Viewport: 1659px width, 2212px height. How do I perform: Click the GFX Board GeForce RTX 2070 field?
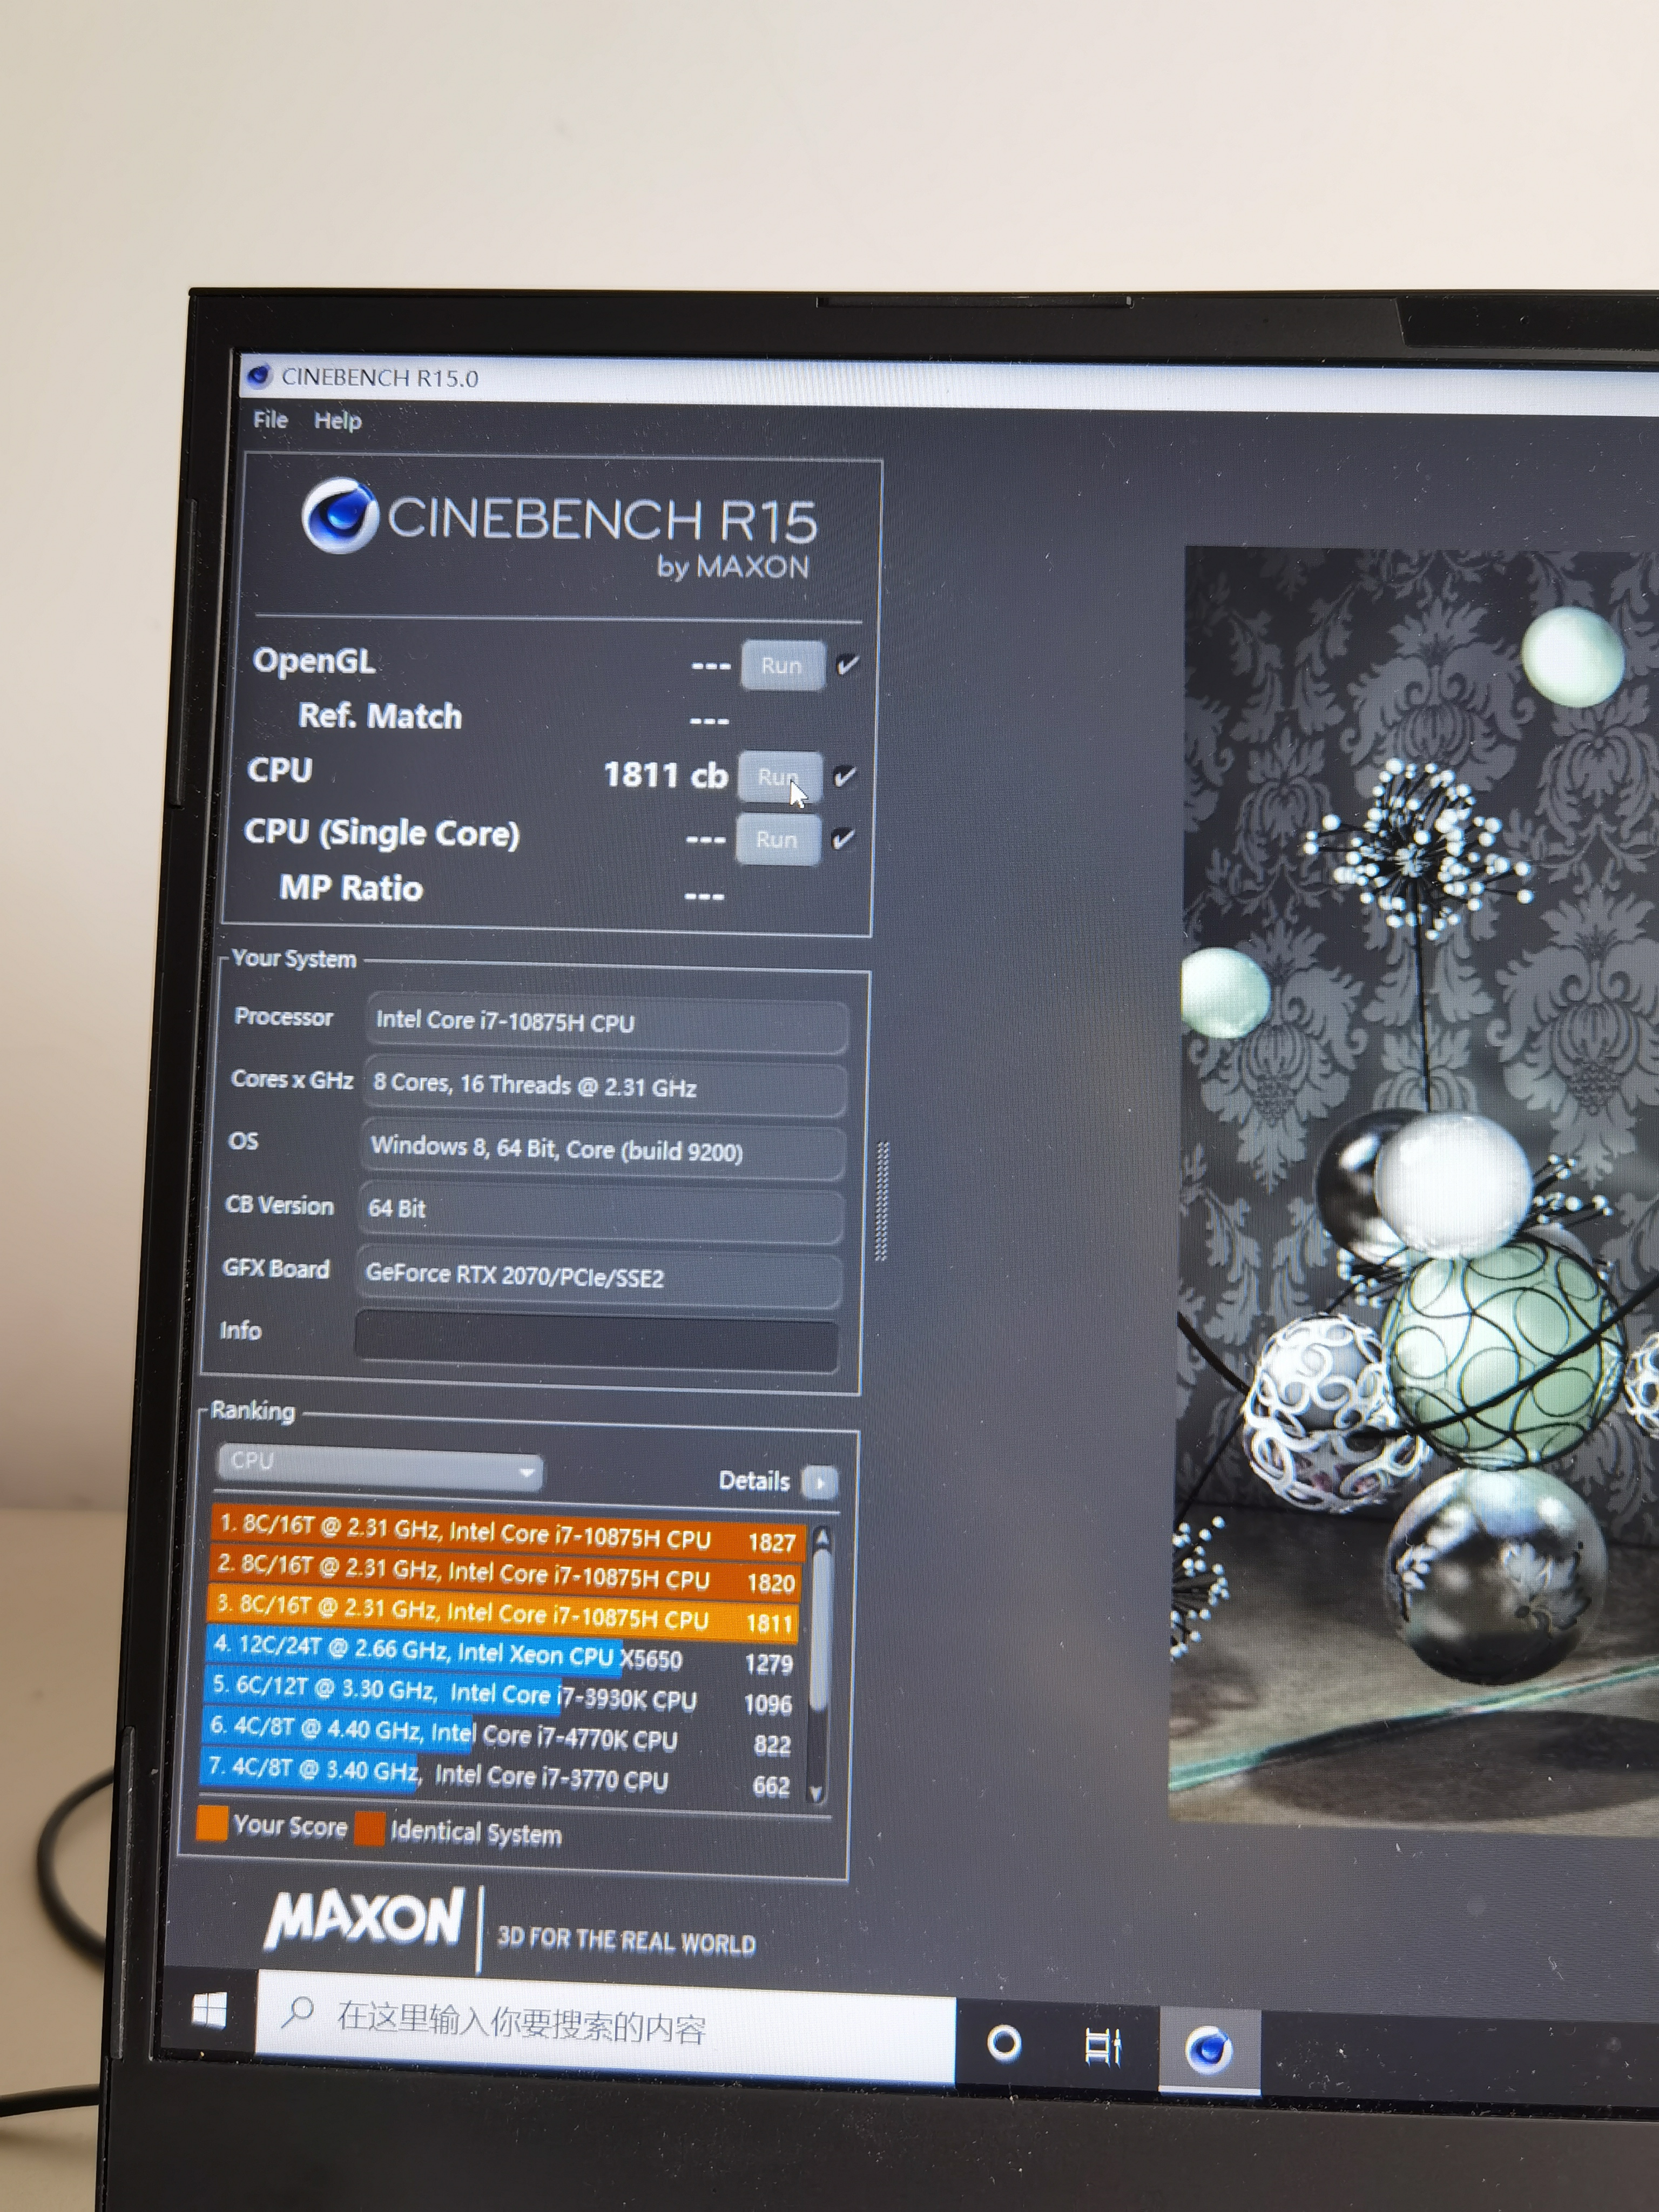[599, 1276]
